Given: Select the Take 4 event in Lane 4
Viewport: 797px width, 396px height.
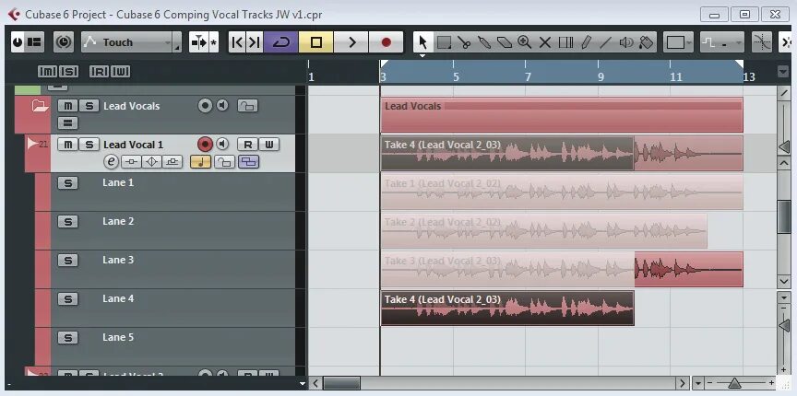Looking at the screenshot, I should click(507, 309).
